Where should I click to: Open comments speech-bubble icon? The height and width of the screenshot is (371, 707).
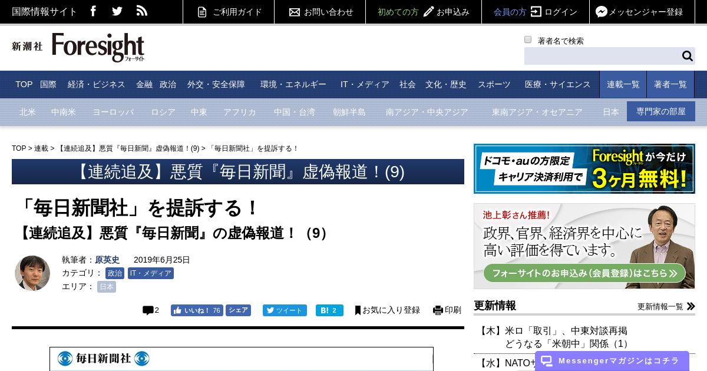pyautogui.click(x=148, y=310)
